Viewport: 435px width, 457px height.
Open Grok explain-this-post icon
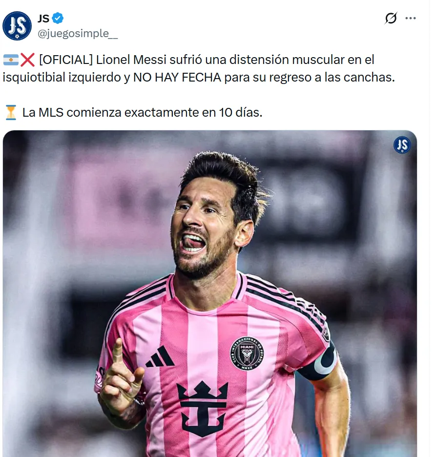point(391,18)
